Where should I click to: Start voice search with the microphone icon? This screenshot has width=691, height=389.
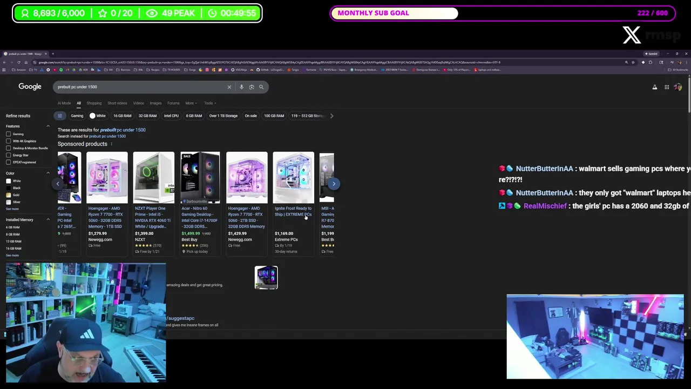(x=241, y=87)
